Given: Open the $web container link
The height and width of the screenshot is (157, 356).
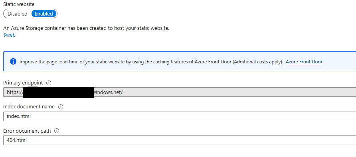Looking at the screenshot, I should click(x=9, y=35).
